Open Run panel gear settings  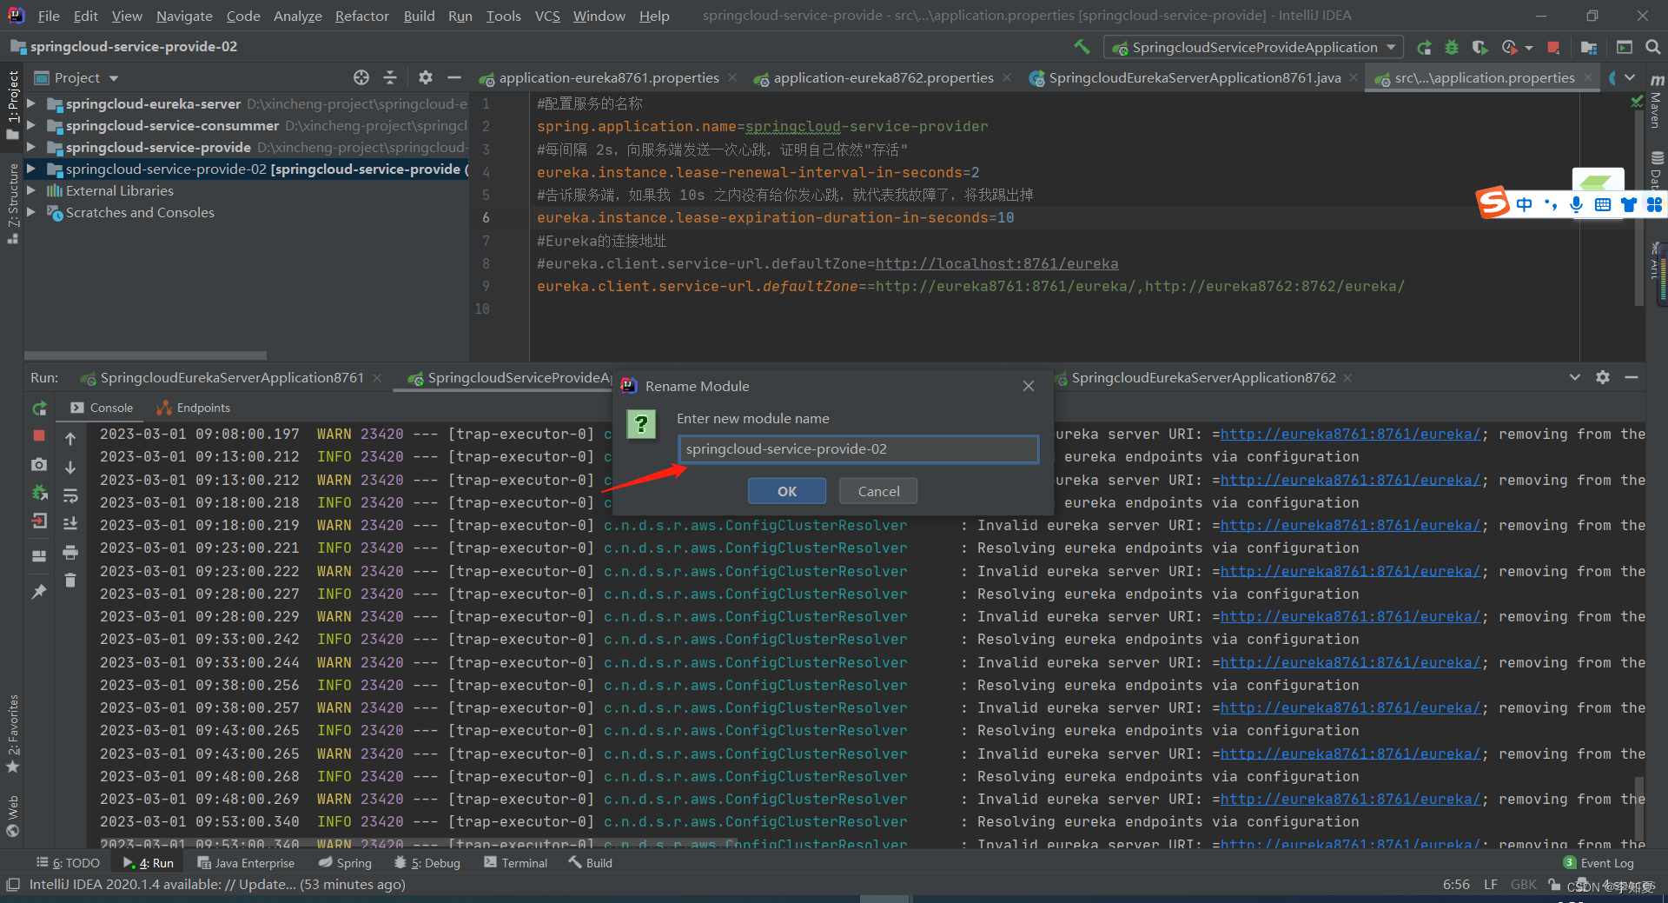click(x=1603, y=377)
